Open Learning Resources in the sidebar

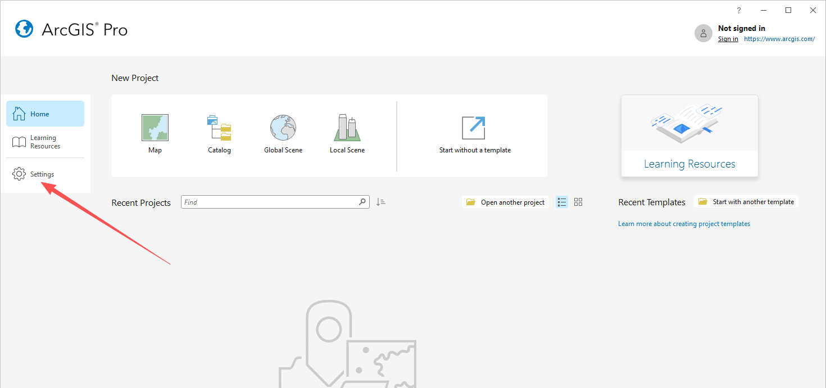(45, 142)
